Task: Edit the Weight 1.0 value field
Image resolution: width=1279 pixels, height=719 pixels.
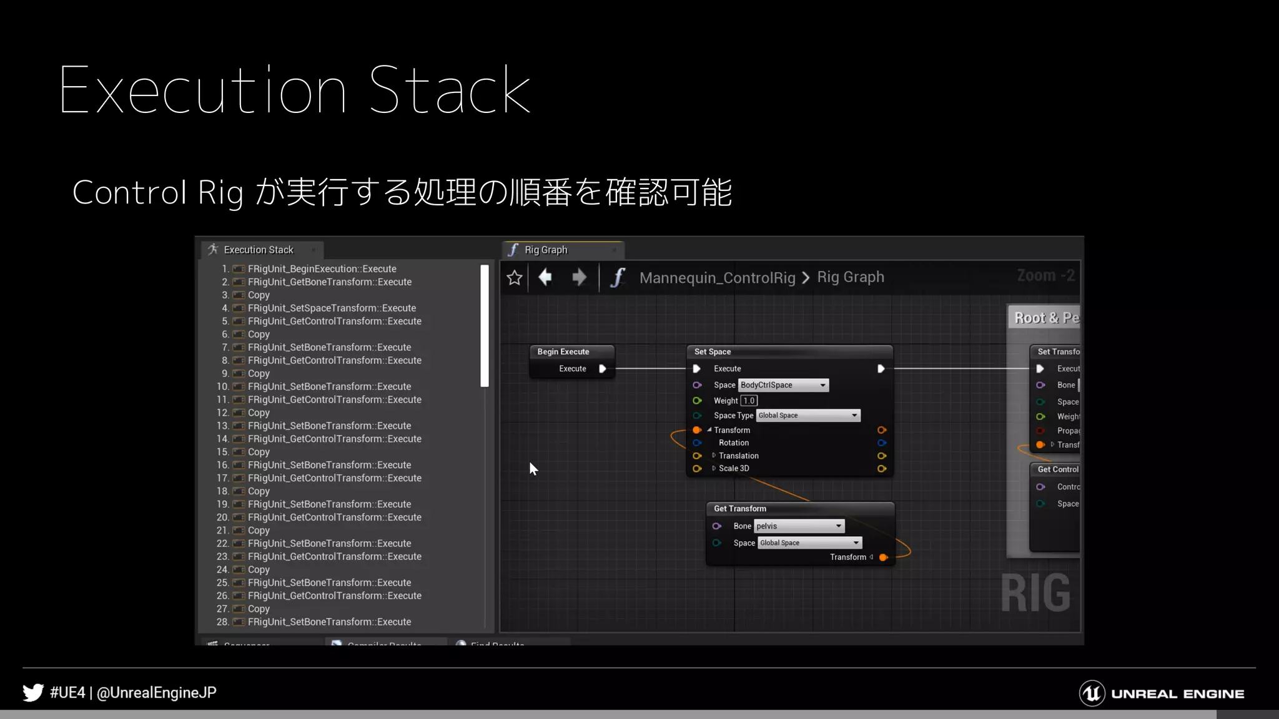Action: click(749, 401)
